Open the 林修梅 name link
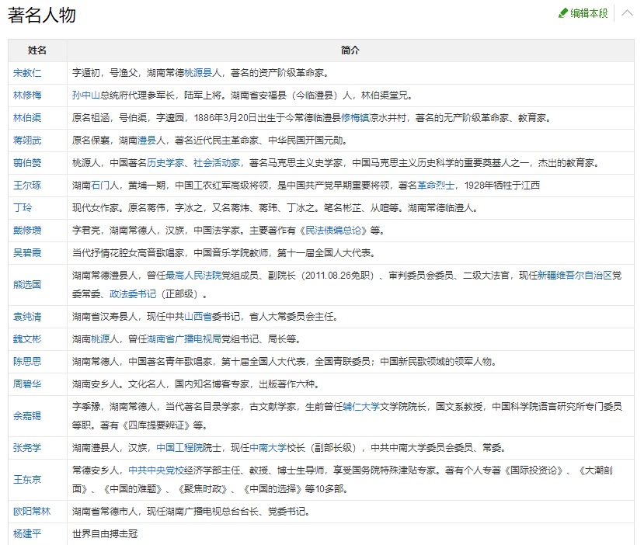 click(x=27, y=95)
